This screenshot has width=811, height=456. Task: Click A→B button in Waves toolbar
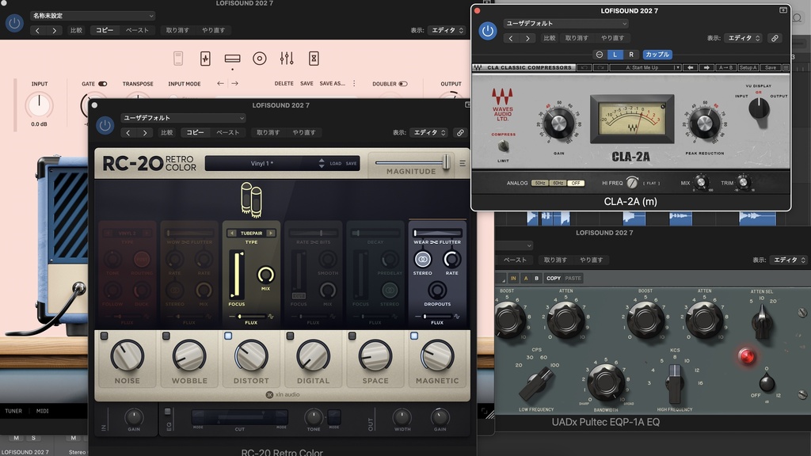(x=725, y=68)
